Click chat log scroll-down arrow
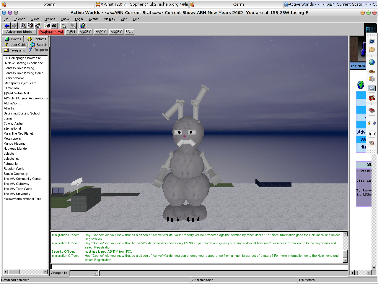The image size is (378, 284). tap(345, 260)
